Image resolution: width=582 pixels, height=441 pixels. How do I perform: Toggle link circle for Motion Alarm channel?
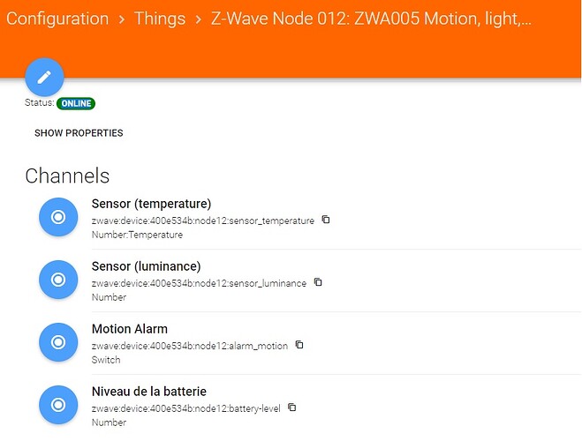pos(59,342)
